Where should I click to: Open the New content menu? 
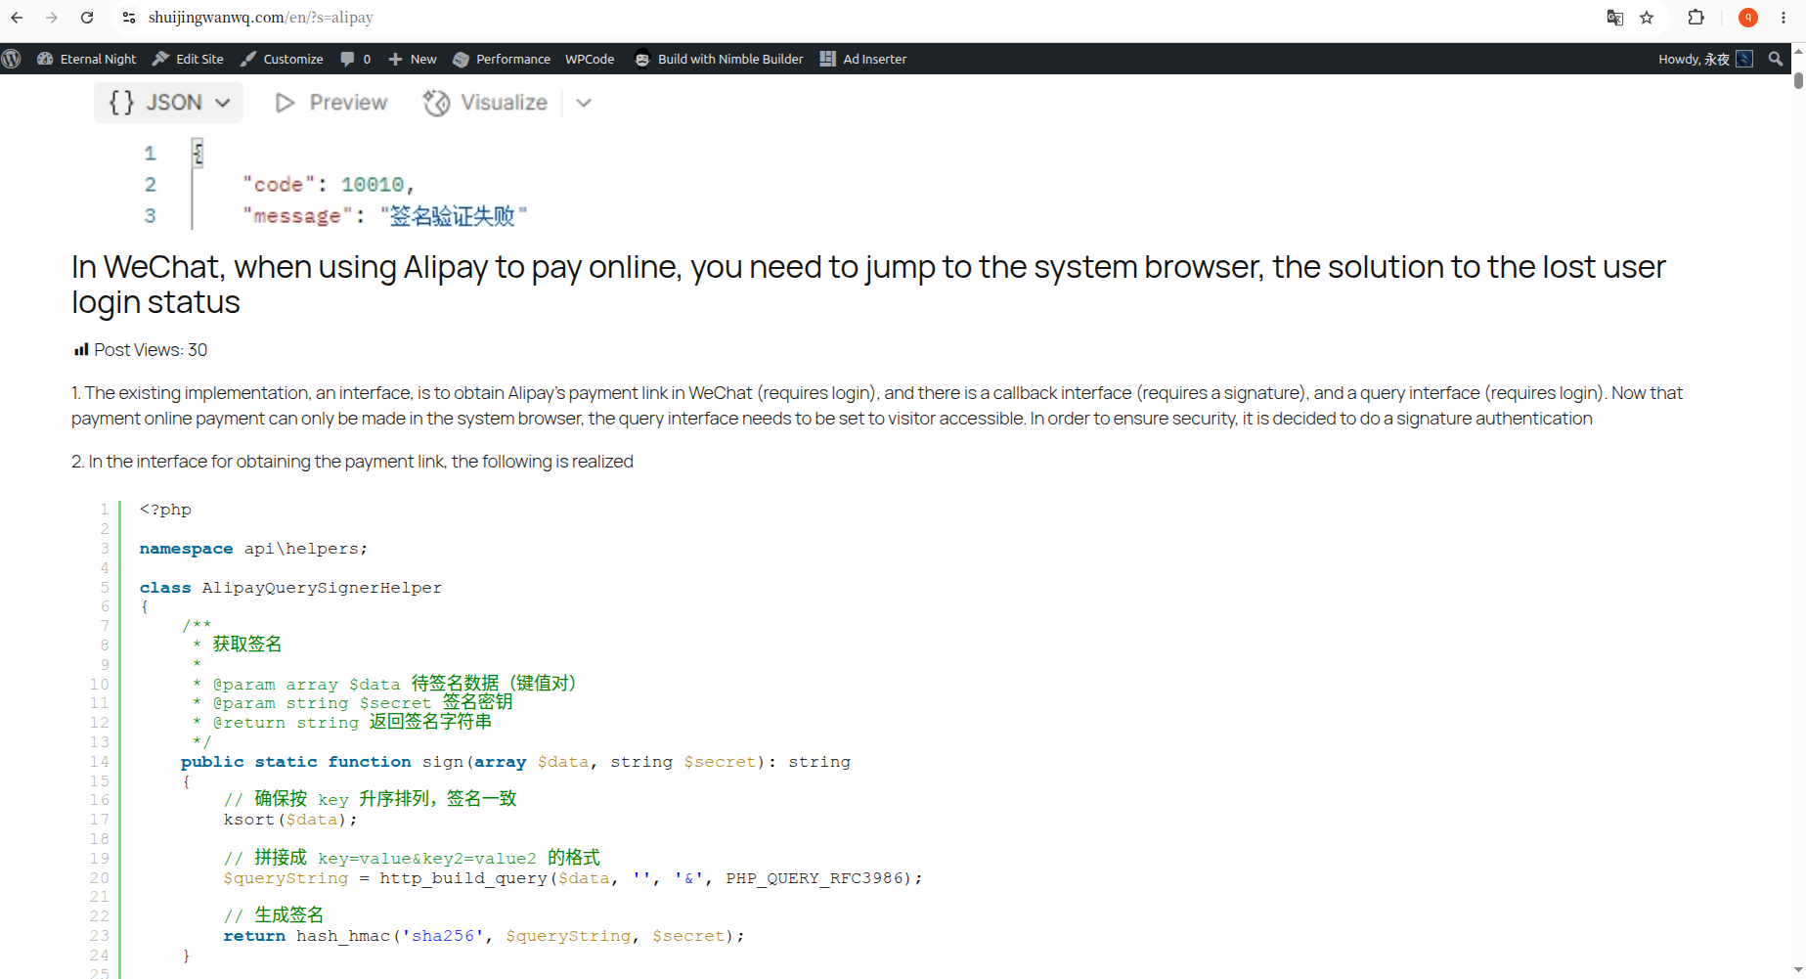tap(413, 59)
